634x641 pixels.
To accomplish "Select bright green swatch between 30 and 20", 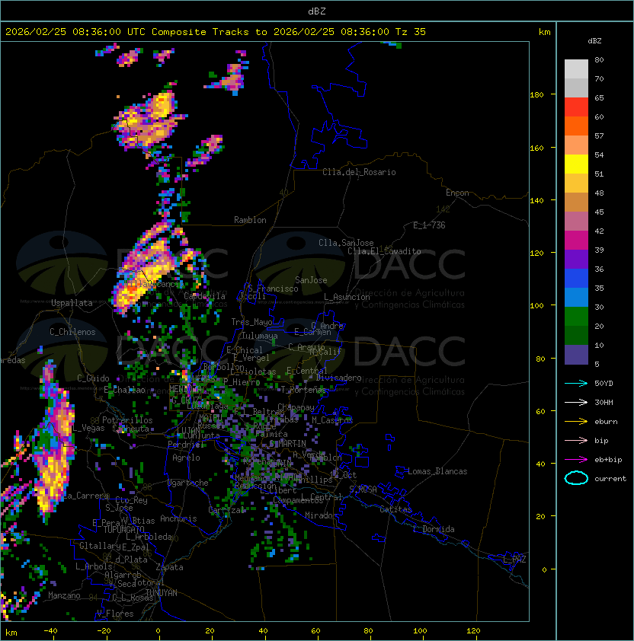I will point(576,317).
